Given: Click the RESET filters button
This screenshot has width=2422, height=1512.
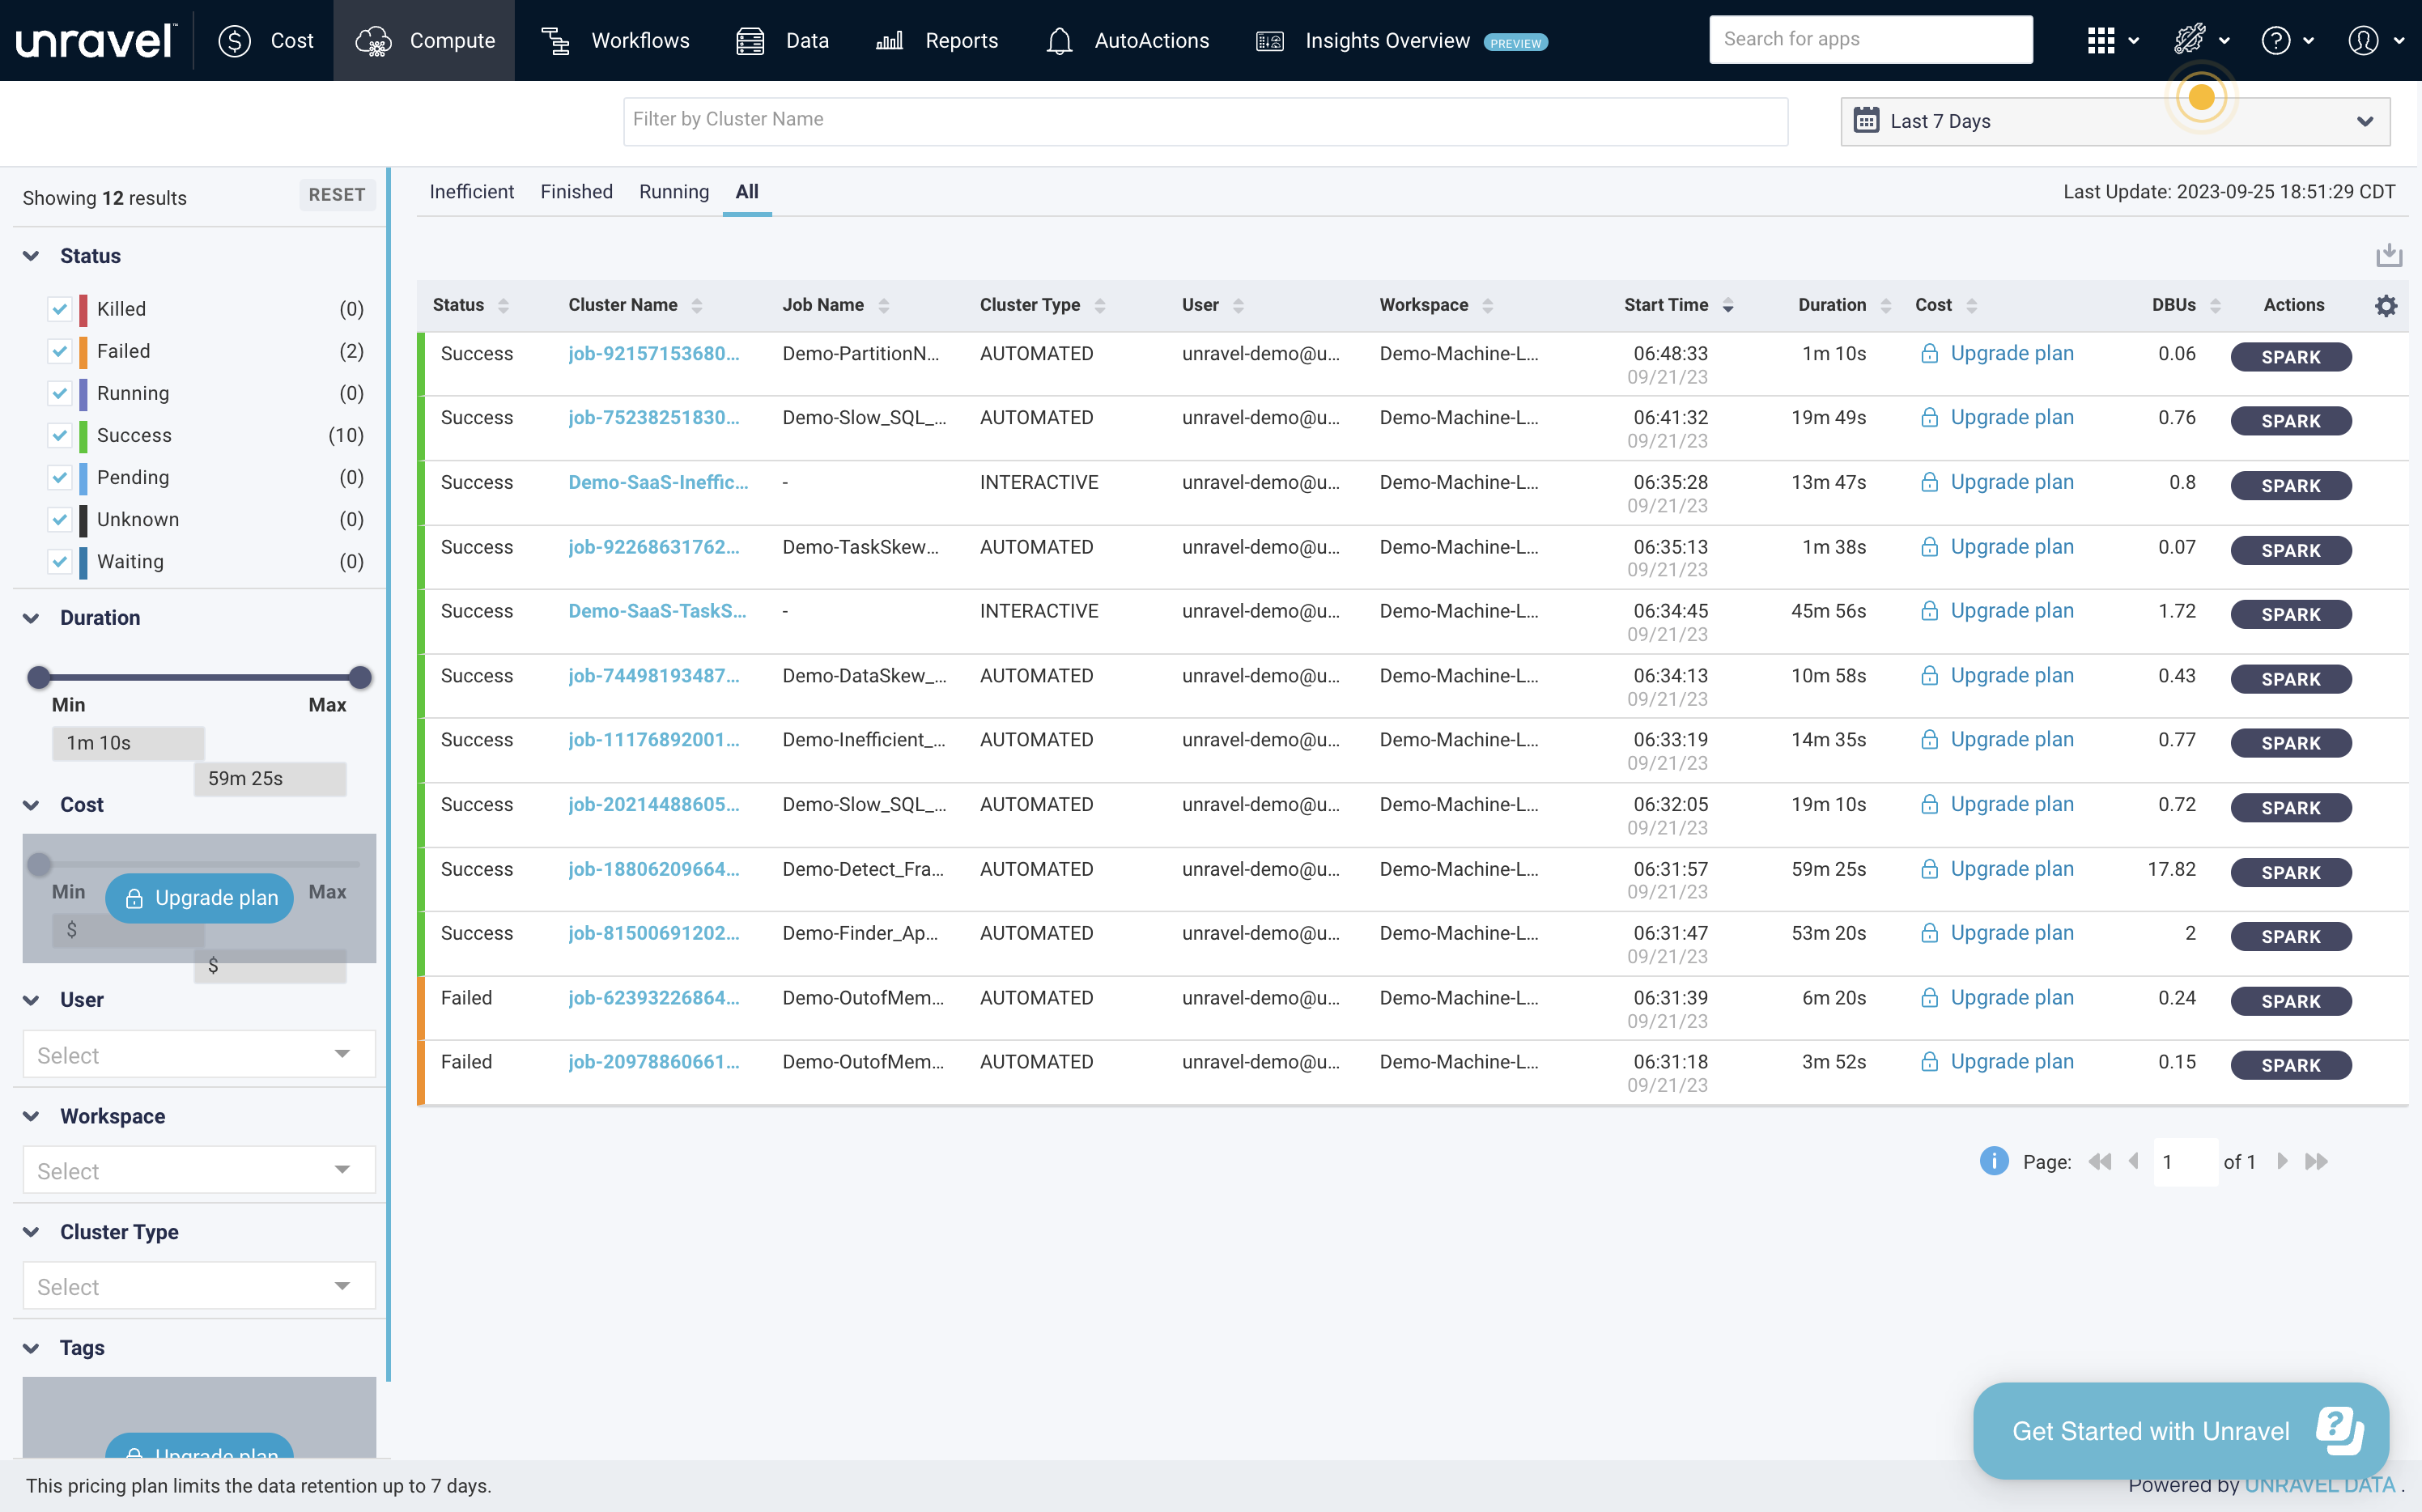Looking at the screenshot, I should [336, 195].
